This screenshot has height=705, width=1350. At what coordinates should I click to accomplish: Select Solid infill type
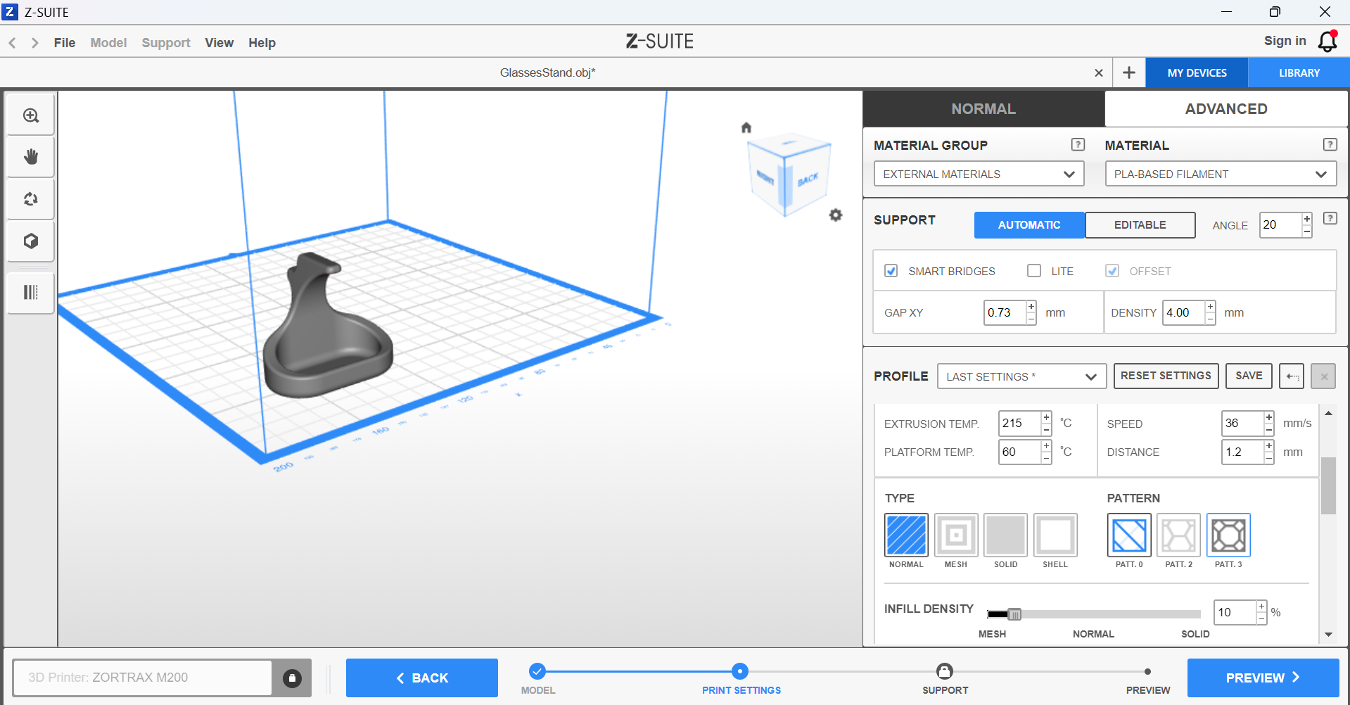click(1006, 535)
